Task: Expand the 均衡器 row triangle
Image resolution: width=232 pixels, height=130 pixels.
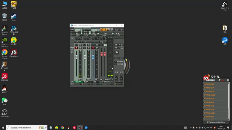Action: [x=72, y=35]
